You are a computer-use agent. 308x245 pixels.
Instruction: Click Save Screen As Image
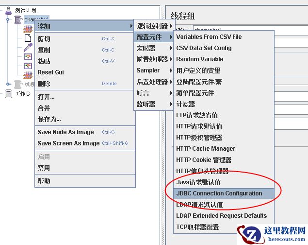85,143
